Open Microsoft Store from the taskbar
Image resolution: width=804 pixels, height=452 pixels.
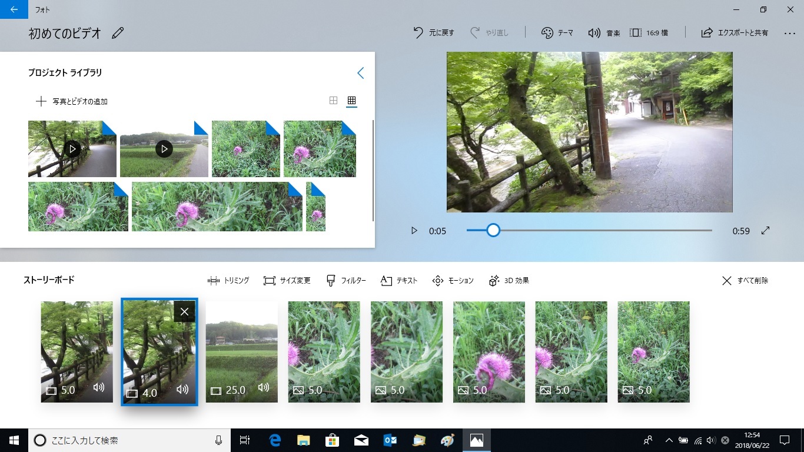point(333,440)
